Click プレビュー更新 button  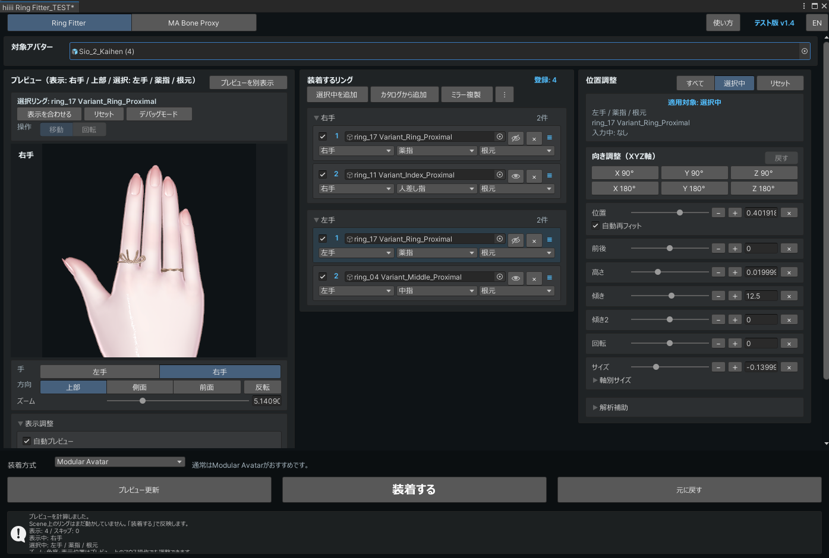(139, 490)
